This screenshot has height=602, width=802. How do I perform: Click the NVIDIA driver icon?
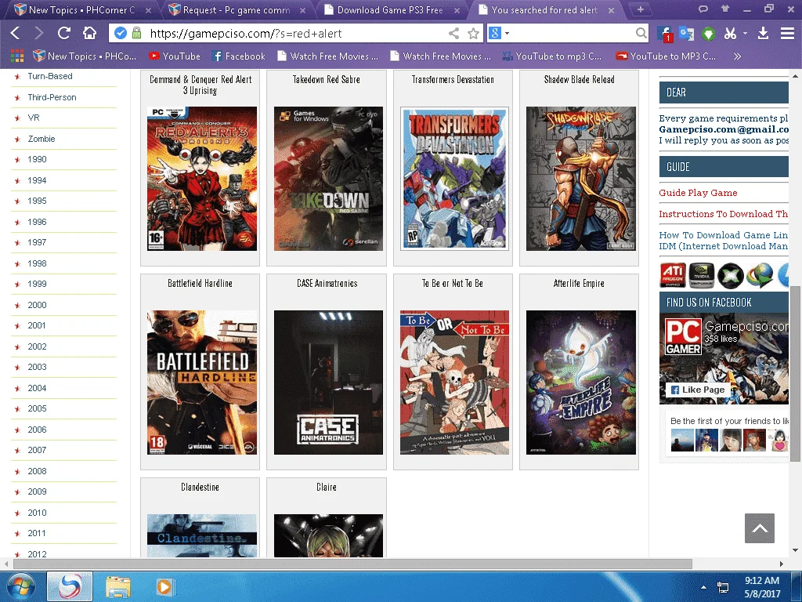point(701,275)
